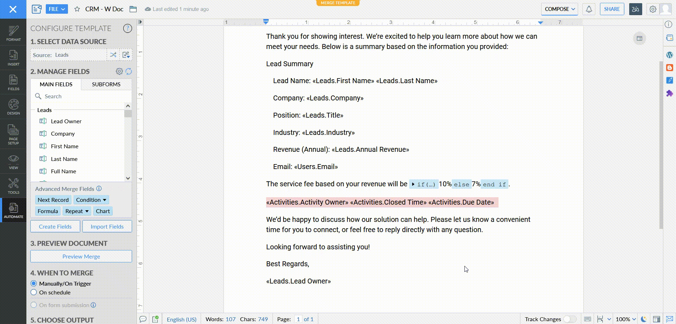Open the FILE menu
676x324 pixels.
coord(57,9)
